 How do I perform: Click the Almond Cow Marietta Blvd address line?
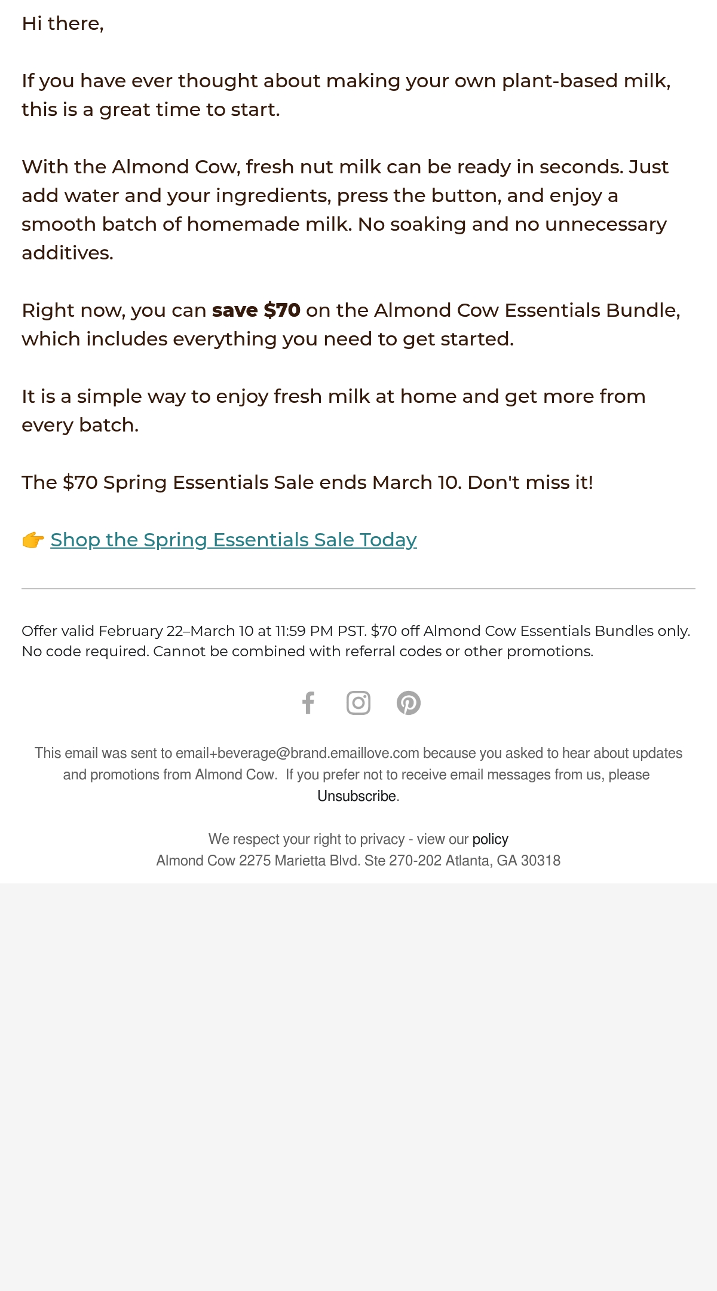(x=358, y=861)
